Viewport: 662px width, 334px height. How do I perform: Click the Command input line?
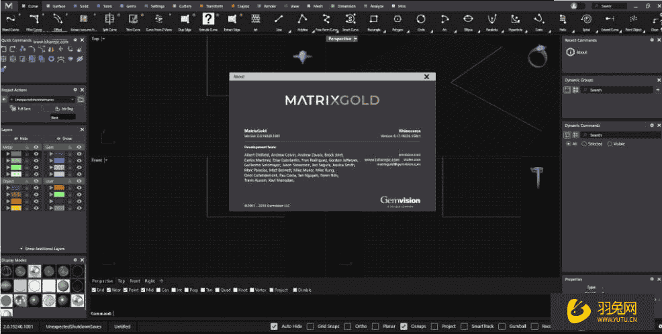[x=336, y=313]
